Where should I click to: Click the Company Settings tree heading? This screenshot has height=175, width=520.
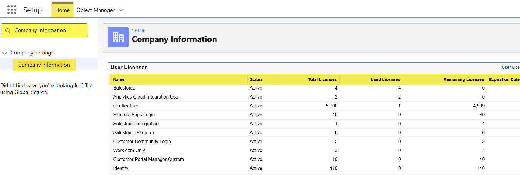[32, 53]
